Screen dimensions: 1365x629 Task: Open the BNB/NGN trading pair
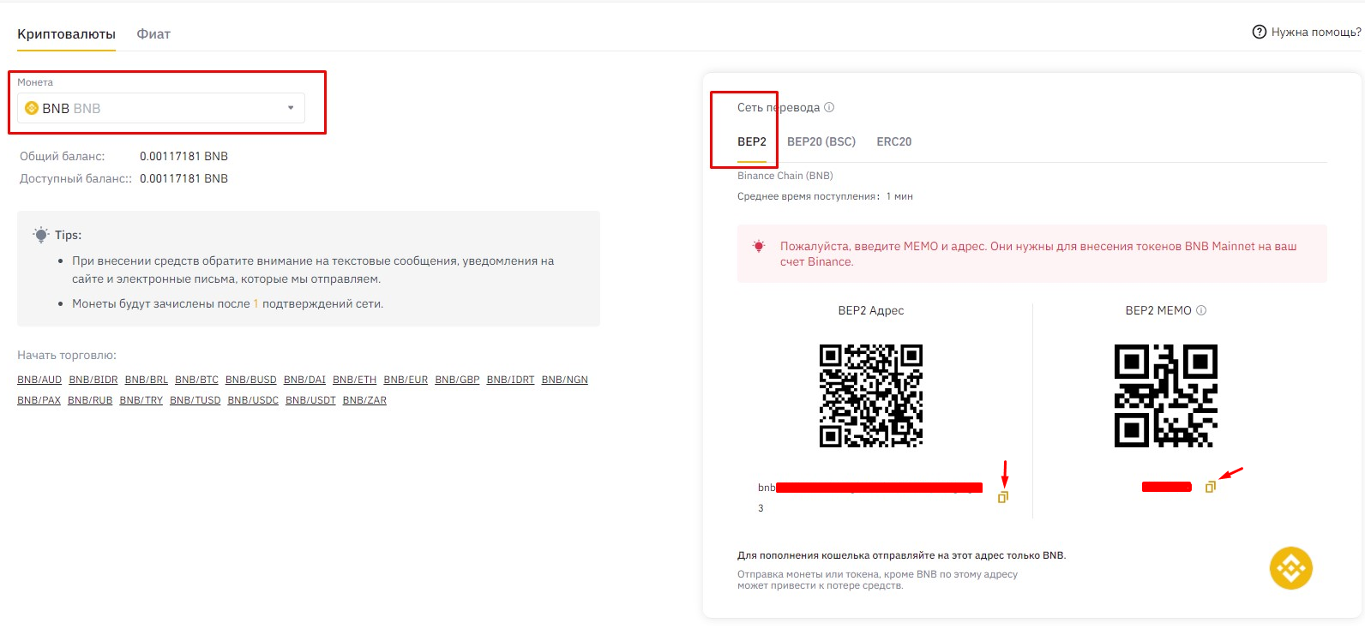click(x=565, y=380)
